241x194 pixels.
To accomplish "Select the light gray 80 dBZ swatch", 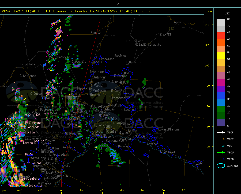I will coord(221,22).
